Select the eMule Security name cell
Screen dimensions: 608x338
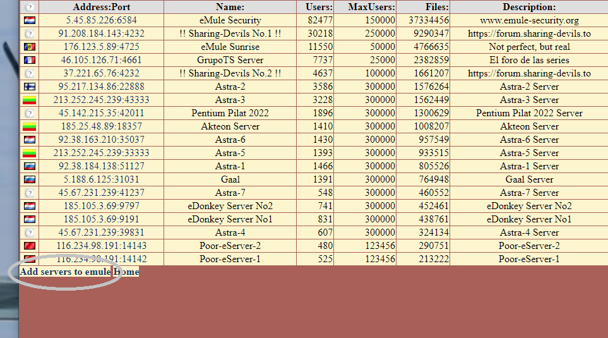[230, 20]
